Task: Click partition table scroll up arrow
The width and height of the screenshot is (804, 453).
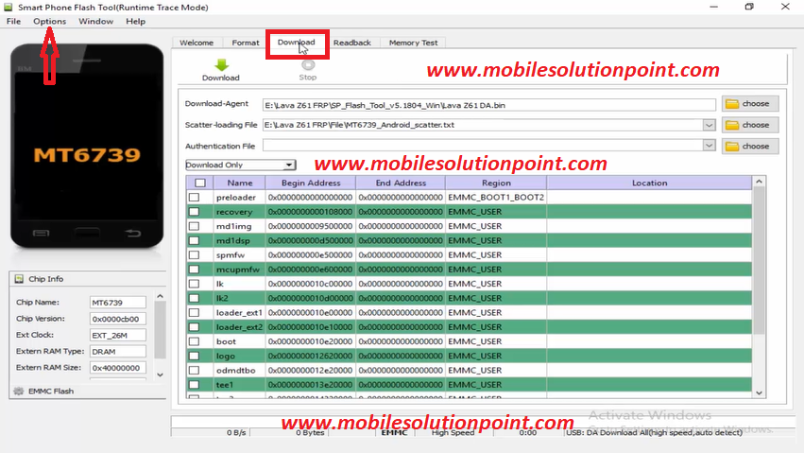Action: (x=759, y=182)
